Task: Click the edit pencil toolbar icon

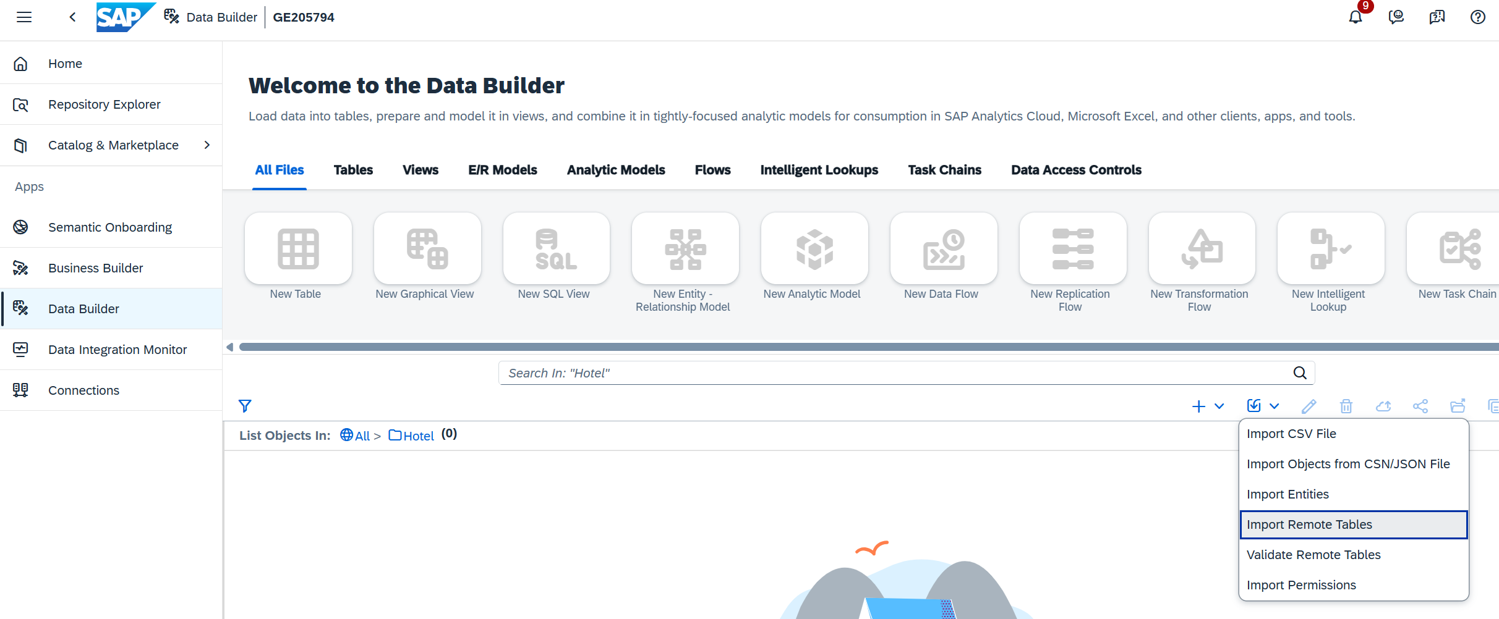Action: pos(1309,406)
